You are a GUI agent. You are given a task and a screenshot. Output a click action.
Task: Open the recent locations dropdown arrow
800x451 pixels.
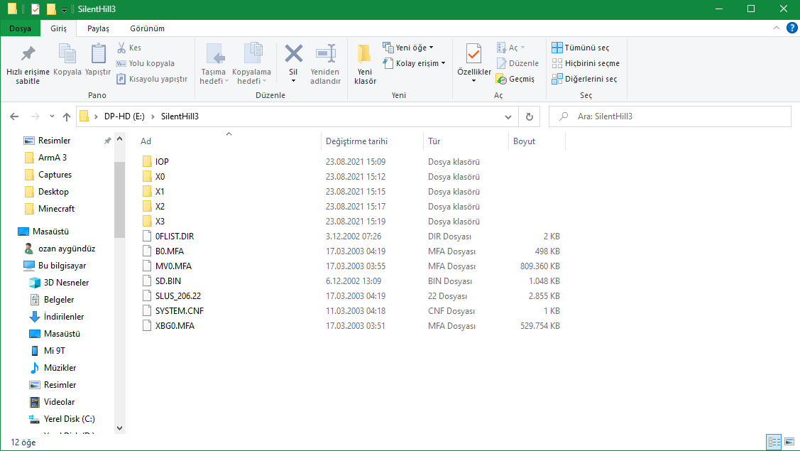coord(52,116)
